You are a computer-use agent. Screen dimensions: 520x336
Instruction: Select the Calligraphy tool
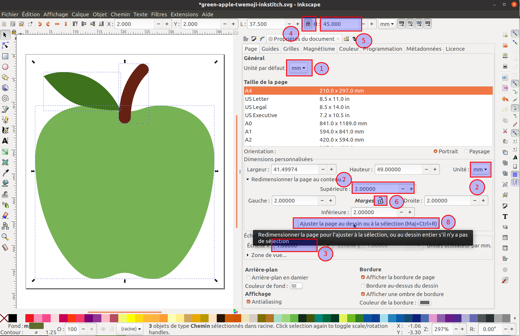[x=5, y=130]
